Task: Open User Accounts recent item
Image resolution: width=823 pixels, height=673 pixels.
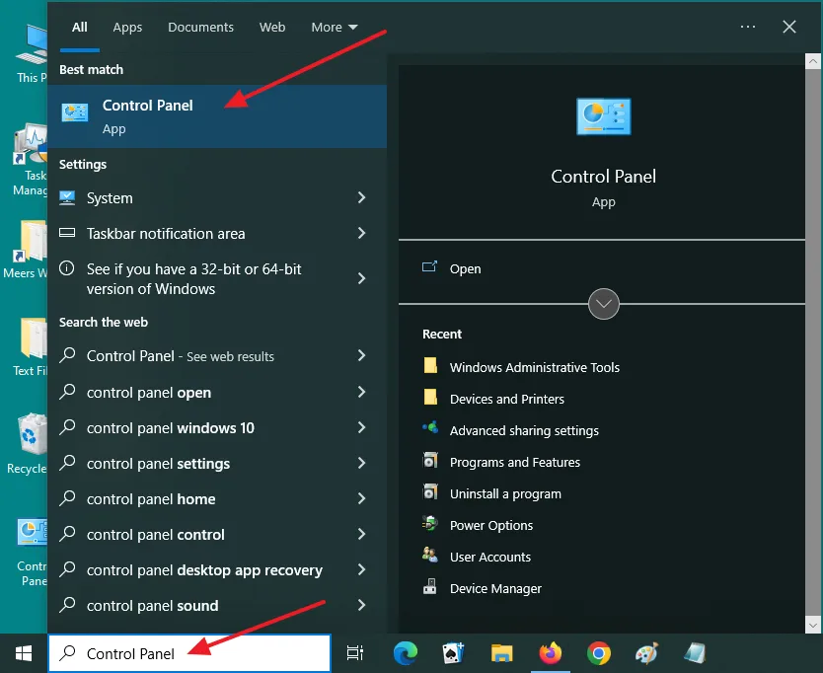Action: pos(490,557)
